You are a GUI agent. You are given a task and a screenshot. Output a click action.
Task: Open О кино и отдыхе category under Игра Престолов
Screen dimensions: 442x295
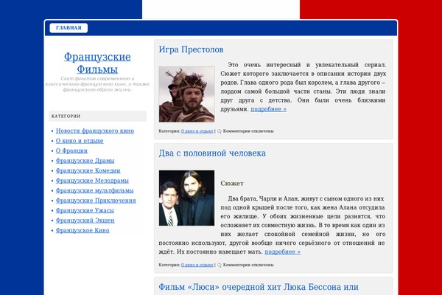[197, 131]
